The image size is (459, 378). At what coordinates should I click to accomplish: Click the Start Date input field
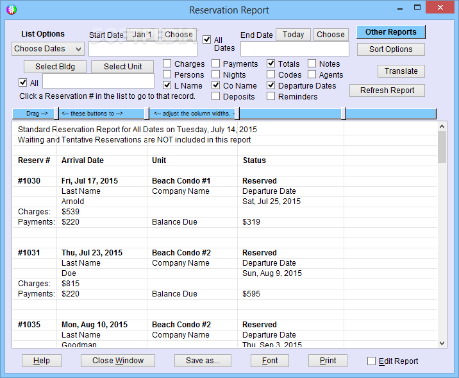pos(143,49)
